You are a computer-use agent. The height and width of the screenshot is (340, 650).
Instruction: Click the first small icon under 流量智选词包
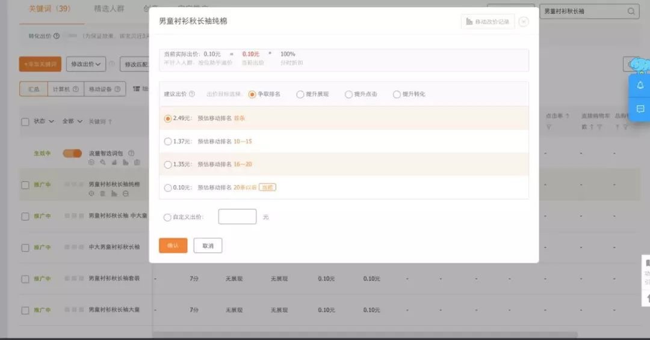tap(91, 163)
